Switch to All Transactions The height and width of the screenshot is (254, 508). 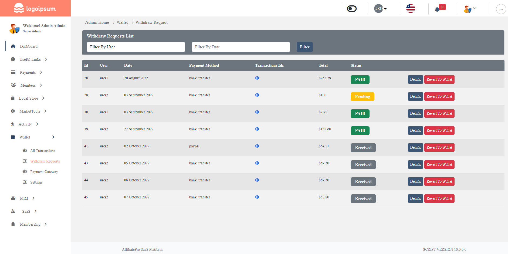point(42,150)
